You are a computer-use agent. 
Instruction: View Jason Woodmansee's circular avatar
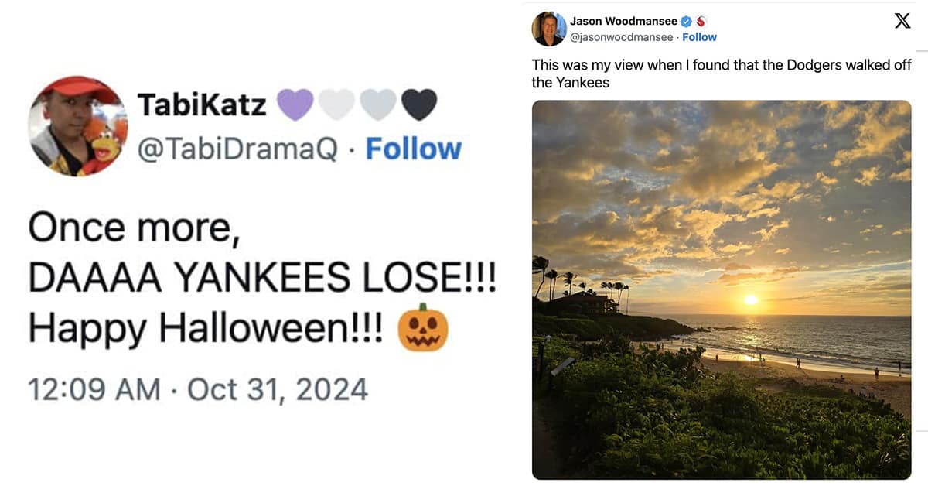click(550, 29)
